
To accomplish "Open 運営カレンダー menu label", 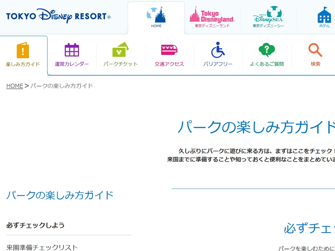I will pyautogui.click(x=72, y=64).
